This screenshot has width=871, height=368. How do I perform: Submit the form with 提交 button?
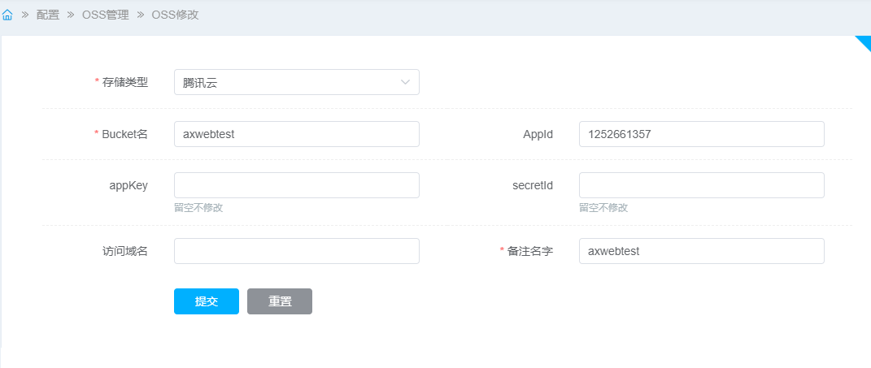click(207, 301)
